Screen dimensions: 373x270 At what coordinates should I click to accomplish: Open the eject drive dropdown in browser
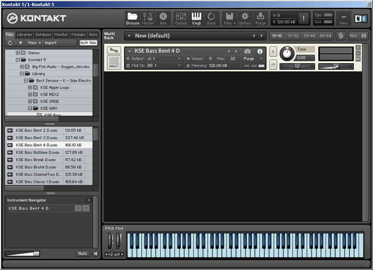[x=20, y=43]
